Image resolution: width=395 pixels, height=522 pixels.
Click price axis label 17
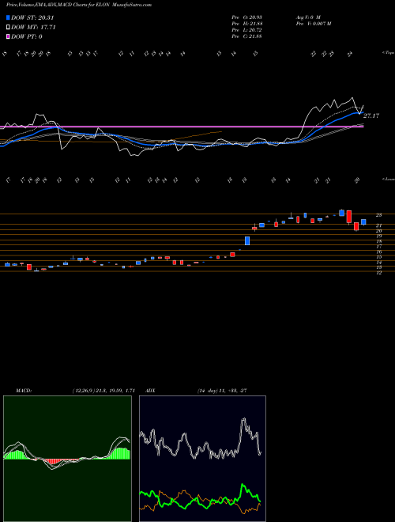pyautogui.click(x=378, y=247)
